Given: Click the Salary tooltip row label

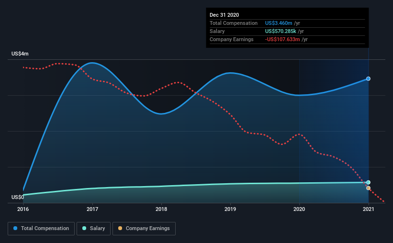Looking at the screenshot, I should 217,31.
